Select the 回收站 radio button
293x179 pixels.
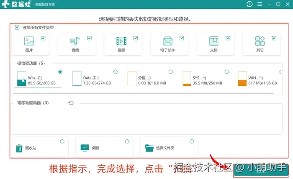pos(62,141)
